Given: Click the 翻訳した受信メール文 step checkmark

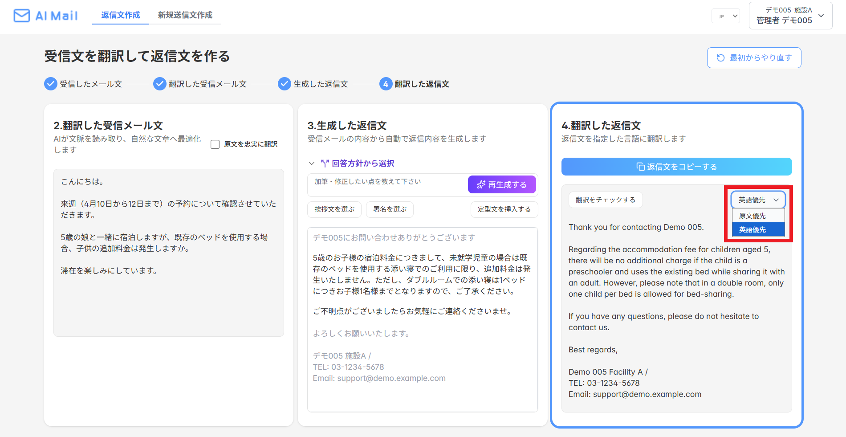Looking at the screenshot, I should click(160, 84).
